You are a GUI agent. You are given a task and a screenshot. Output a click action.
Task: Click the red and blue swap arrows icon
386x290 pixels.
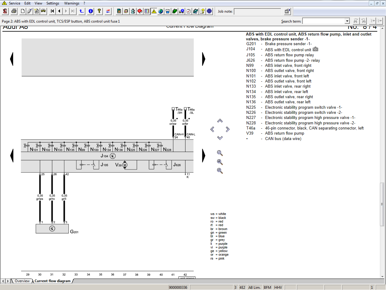click(108, 11)
